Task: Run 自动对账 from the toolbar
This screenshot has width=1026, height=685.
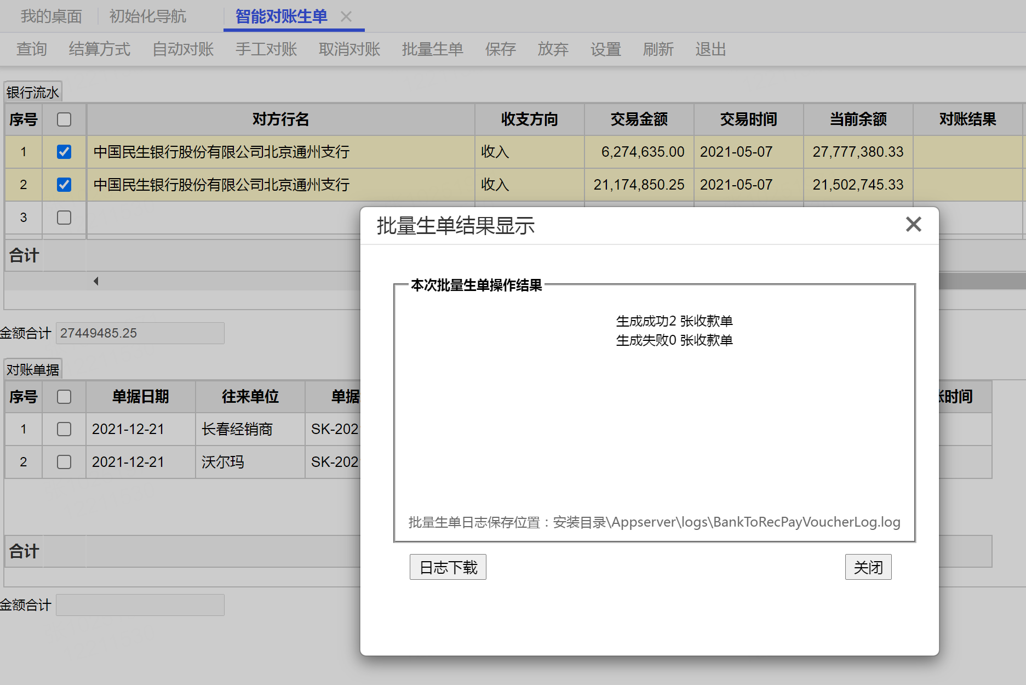Action: click(x=183, y=49)
